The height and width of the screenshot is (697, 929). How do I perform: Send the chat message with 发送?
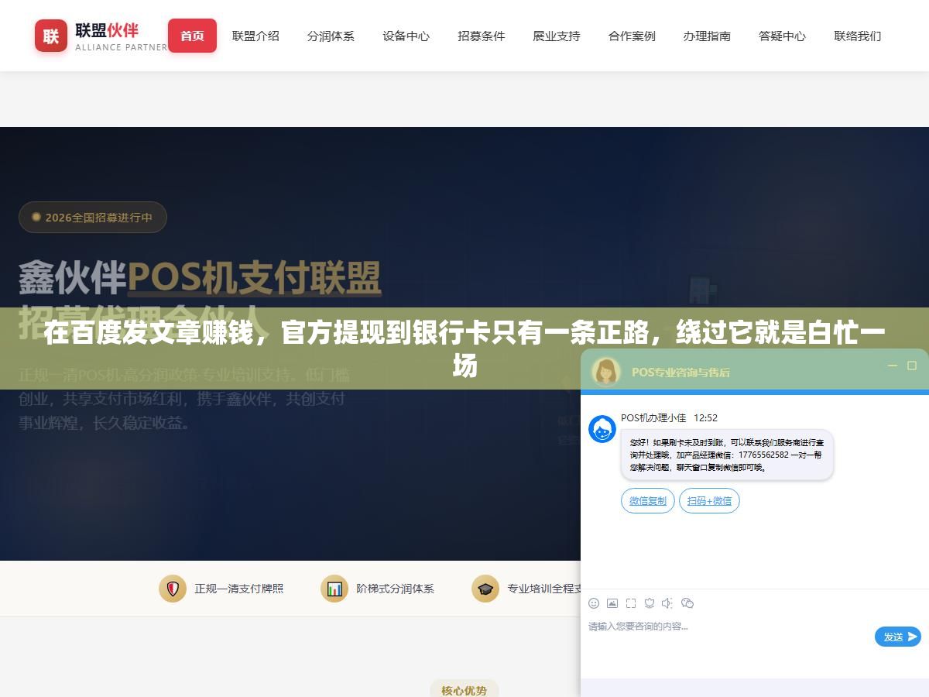(x=898, y=637)
